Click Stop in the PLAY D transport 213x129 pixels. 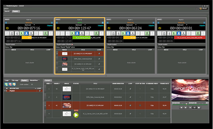coord(179,33)
